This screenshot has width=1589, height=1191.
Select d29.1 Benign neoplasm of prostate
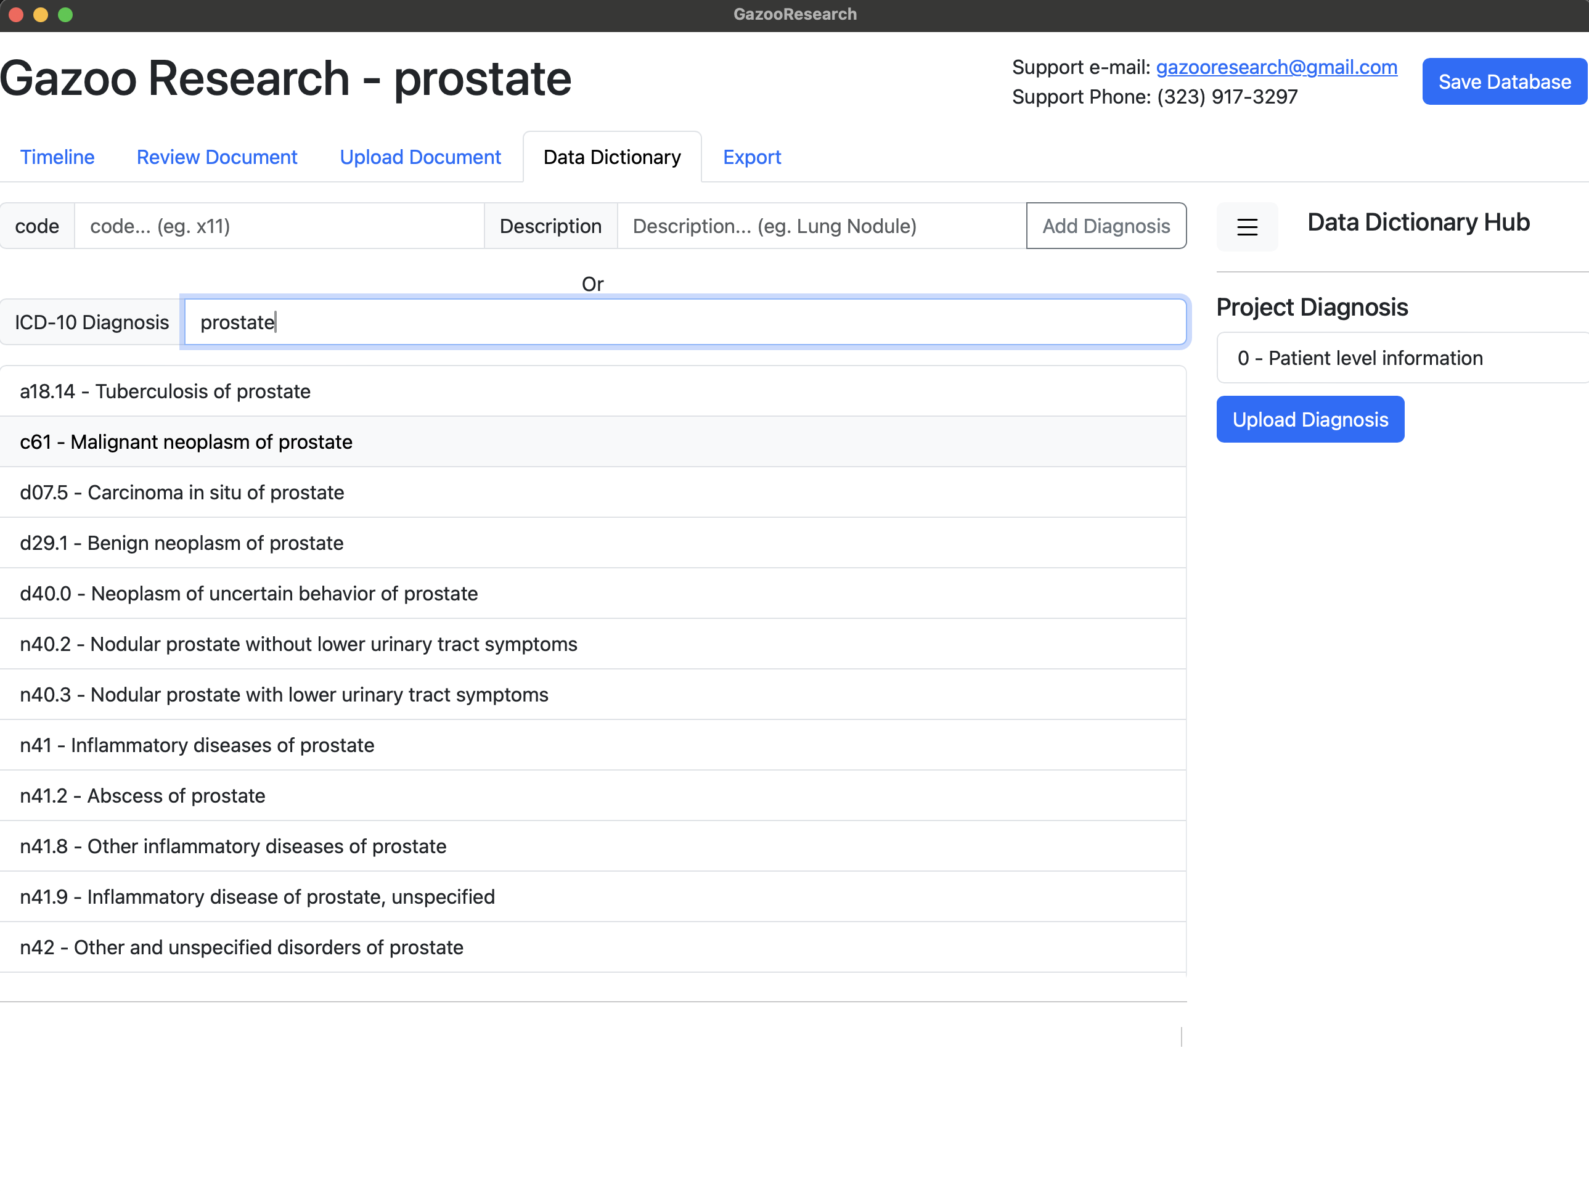[182, 543]
